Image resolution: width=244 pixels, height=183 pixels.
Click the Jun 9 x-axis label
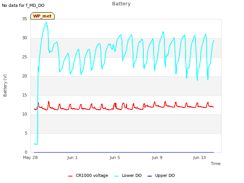pyautogui.click(x=157, y=157)
